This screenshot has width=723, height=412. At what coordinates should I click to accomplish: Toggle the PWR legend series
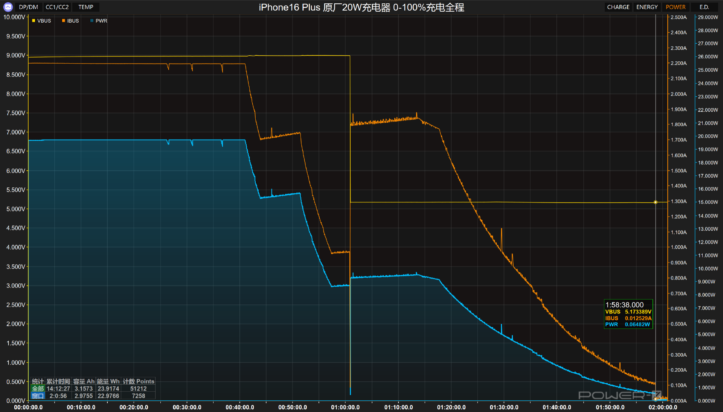[99, 21]
